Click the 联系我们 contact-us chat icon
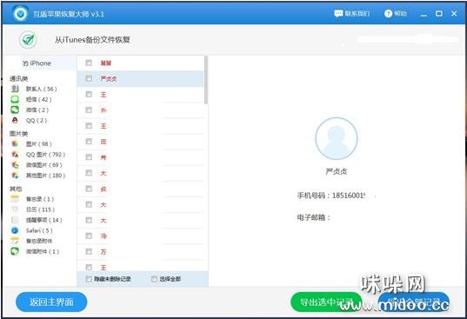 (x=338, y=13)
